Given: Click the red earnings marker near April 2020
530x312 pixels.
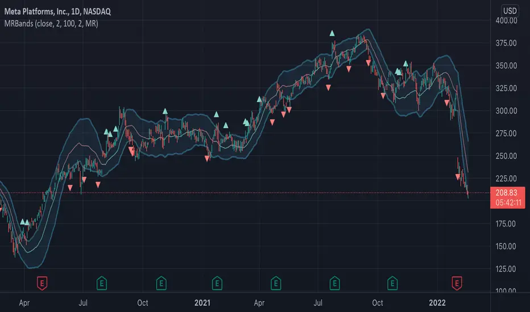Looking at the screenshot, I should coord(42,283).
